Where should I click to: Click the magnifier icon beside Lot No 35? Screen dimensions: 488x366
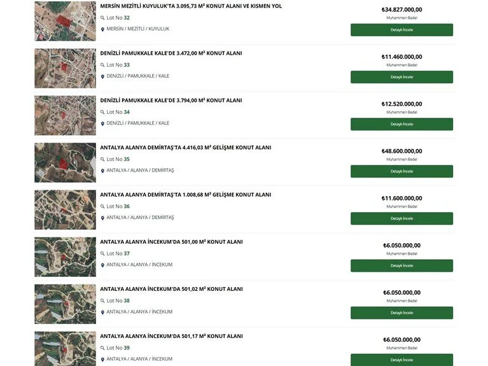pos(102,160)
